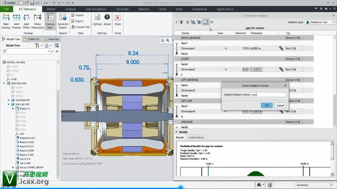Click the New Stackup icon
The width and height of the screenshot is (337, 189).
coord(6,17)
